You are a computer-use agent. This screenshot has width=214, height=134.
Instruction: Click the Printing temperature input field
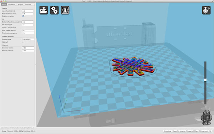tap(28, 33)
